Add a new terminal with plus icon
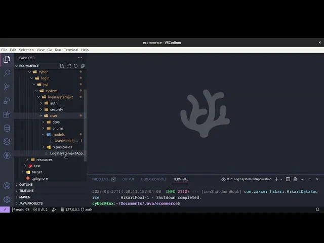324x243 pixels. coord(276,179)
